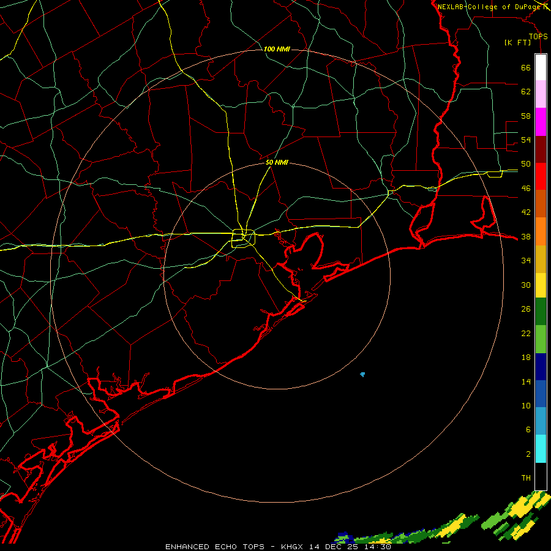Click the 'ENHANCED ECHO TOPS' caption text
Image resolution: width=551 pixels, height=551 pixels.
pos(215,547)
